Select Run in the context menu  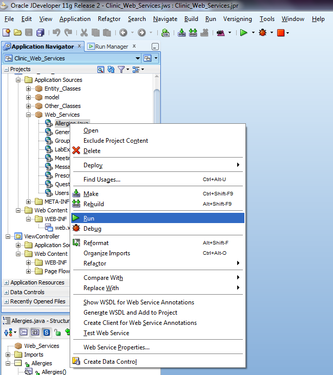coord(158,218)
